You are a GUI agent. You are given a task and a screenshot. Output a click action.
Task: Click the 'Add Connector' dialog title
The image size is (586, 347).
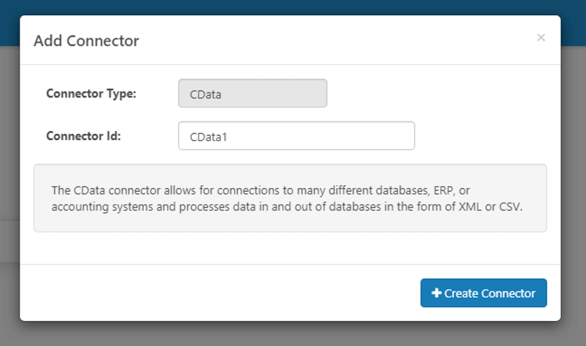[x=86, y=40]
